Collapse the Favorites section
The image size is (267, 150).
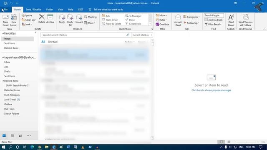(3, 33)
